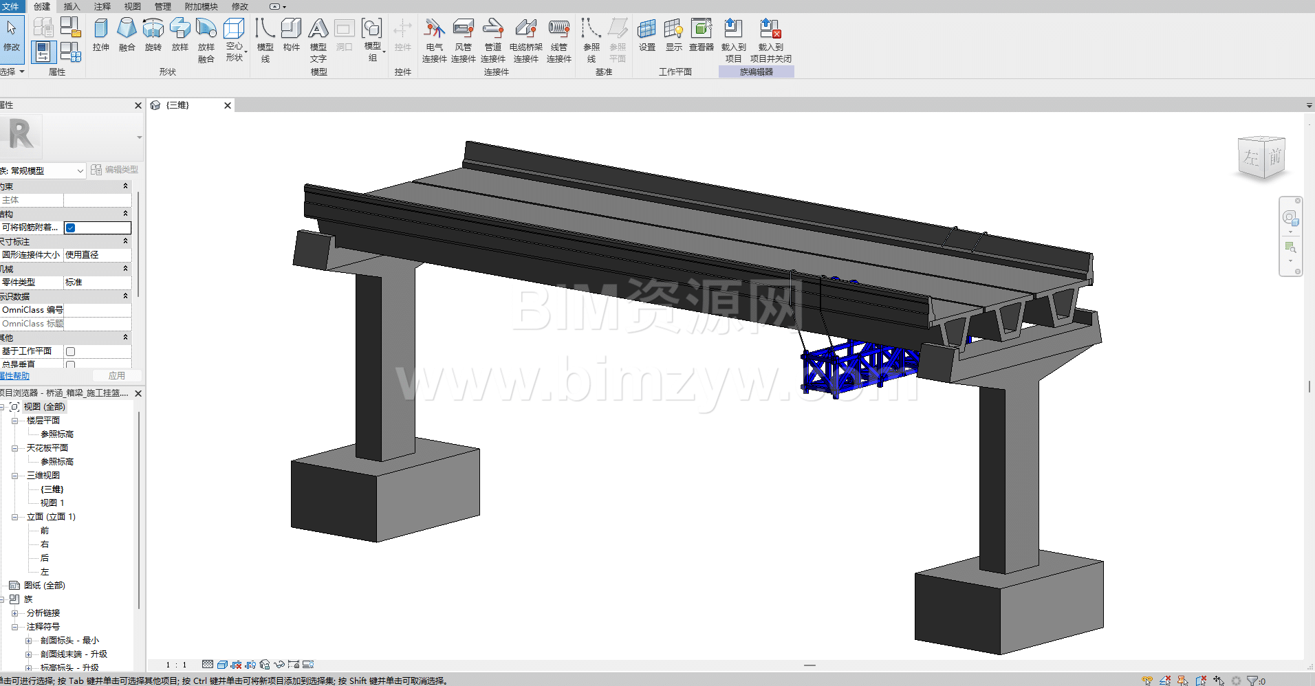Click the 属性帮助 link
Viewport: 1315px width, 686px height.
(15, 376)
